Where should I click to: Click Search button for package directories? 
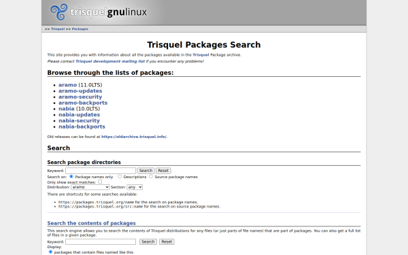(x=146, y=171)
